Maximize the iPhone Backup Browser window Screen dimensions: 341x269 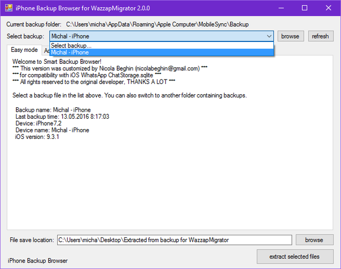coord(304,8)
